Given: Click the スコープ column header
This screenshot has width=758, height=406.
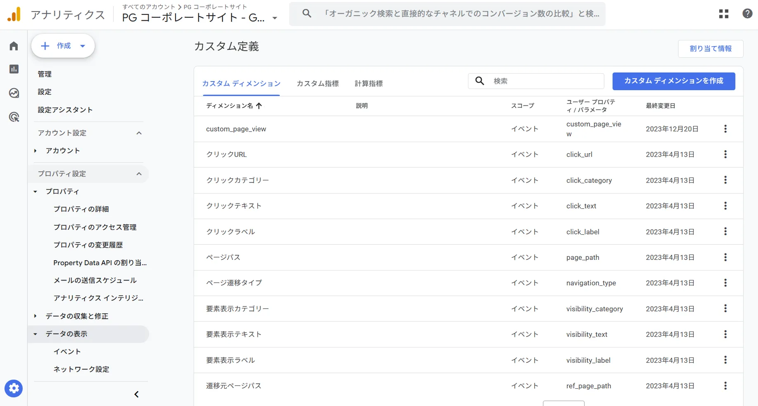Looking at the screenshot, I should (x=522, y=106).
